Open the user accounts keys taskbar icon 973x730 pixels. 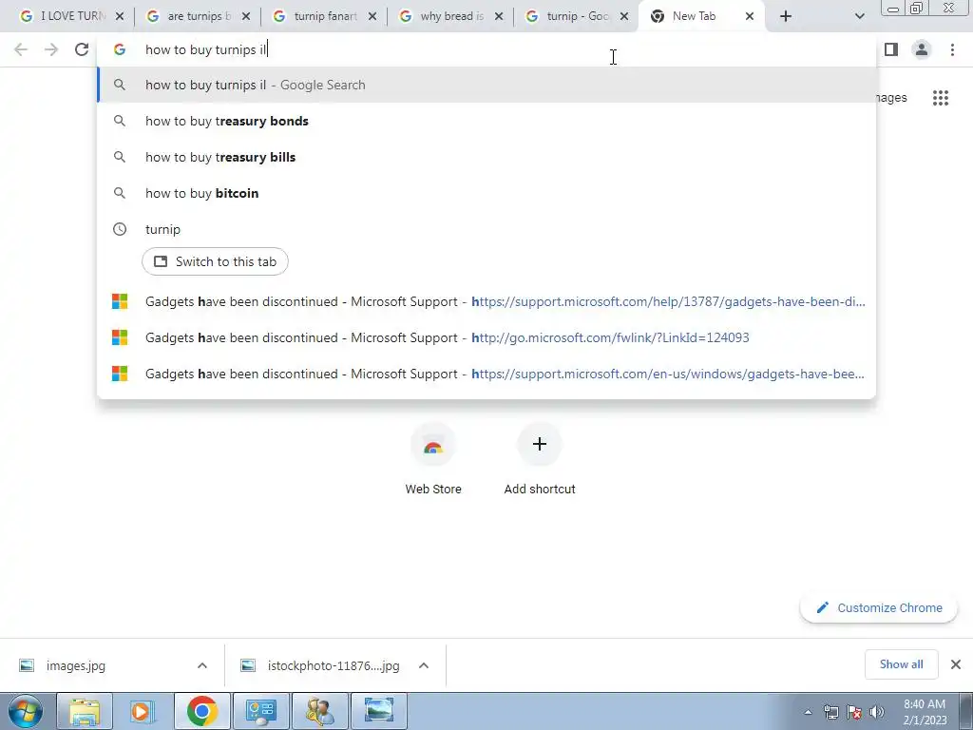(x=319, y=711)
